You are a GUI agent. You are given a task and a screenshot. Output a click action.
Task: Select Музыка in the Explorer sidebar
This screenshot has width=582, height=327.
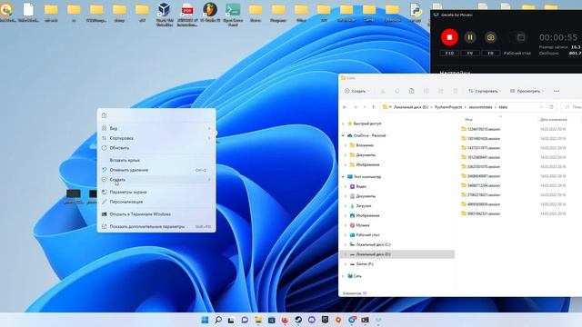pyautogui.click(x=362, y=225)
